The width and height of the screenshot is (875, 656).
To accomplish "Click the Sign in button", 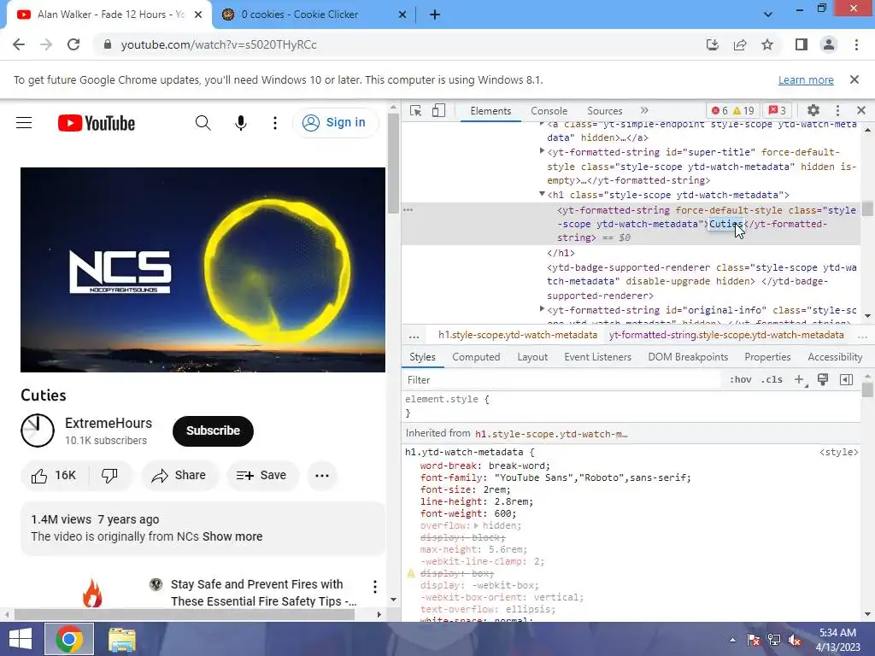I will pyautogui.click(x=335, y=123).
